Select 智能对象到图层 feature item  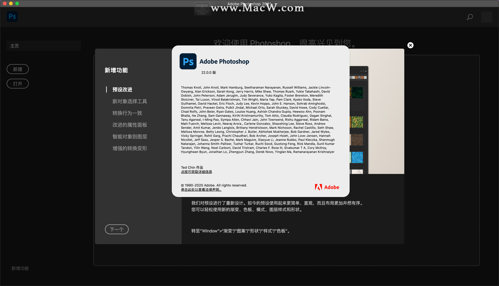coord(130,136)
